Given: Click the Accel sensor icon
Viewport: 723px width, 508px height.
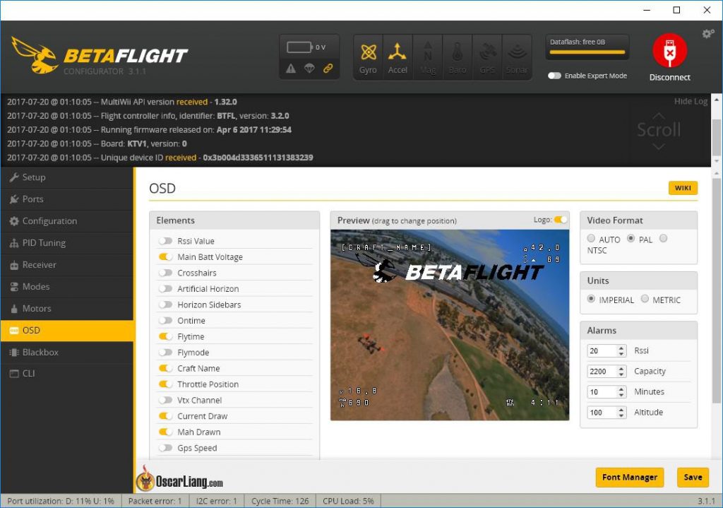Looking at the screenshot, I should (398, 52).
